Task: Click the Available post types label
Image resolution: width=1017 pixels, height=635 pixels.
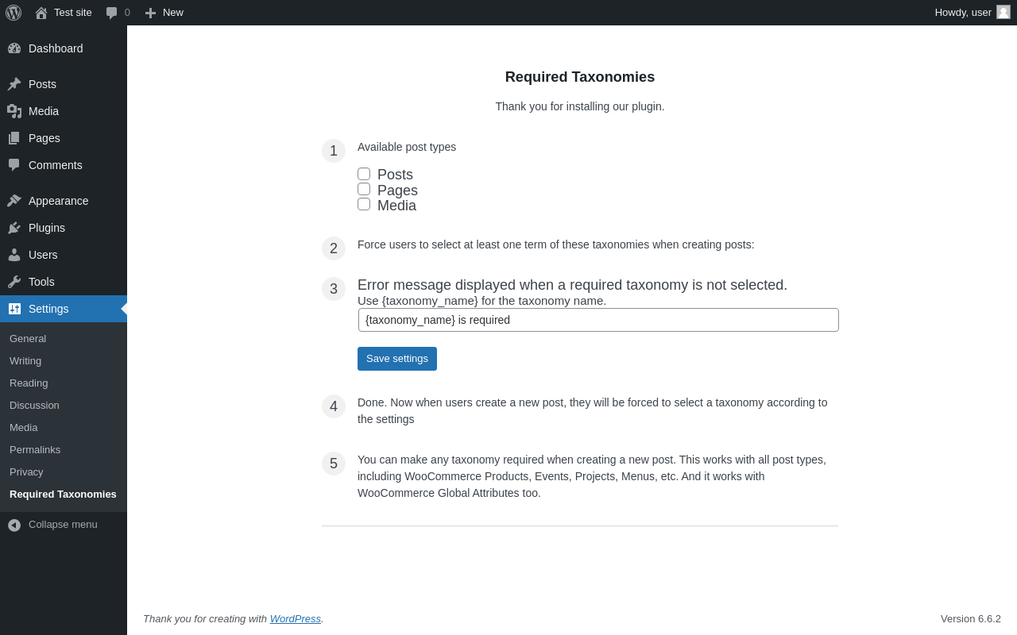Action: click(x=407, y=147)
